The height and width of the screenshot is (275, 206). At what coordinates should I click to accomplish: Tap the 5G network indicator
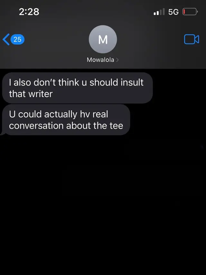tap(173, 12)
